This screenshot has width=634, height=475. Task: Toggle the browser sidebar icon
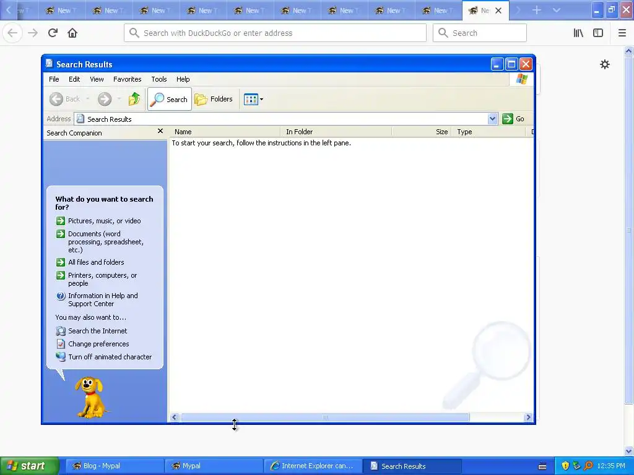pos(598,33)
